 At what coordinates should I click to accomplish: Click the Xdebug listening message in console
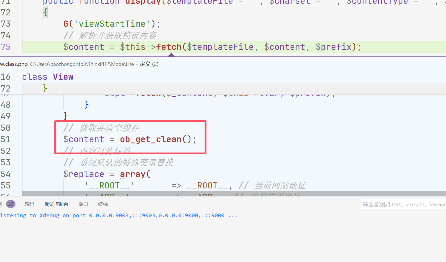tap(118, 216)
